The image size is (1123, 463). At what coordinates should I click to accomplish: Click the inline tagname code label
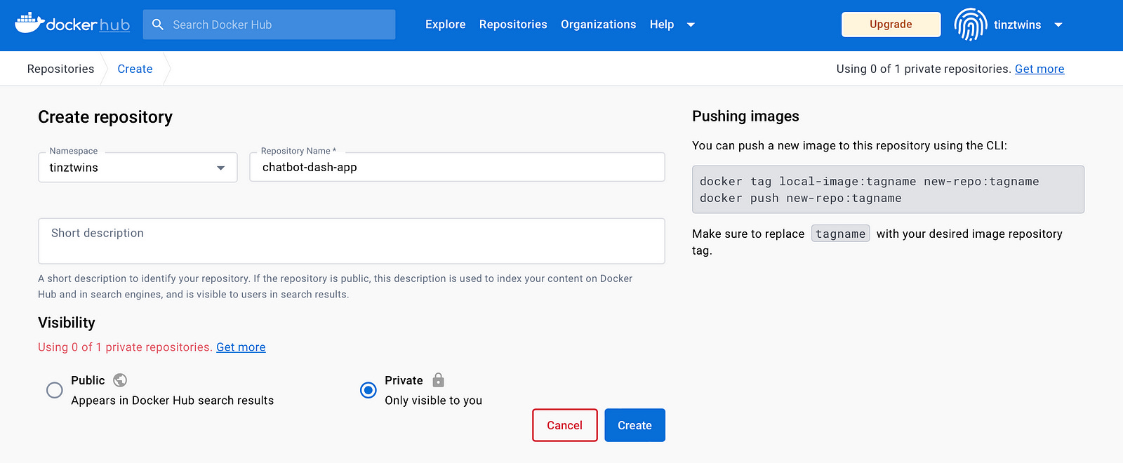841,234
